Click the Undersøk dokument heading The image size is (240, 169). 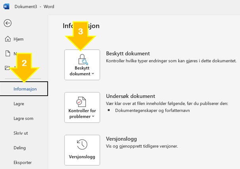(x=130, y=96)
